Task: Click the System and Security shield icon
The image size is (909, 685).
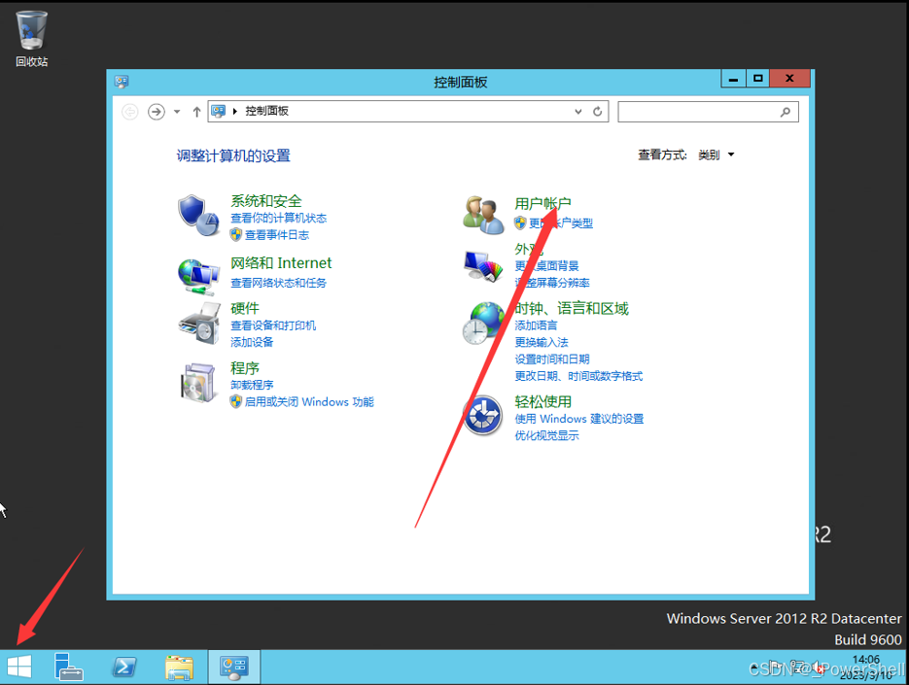Action: coord(198,216)
